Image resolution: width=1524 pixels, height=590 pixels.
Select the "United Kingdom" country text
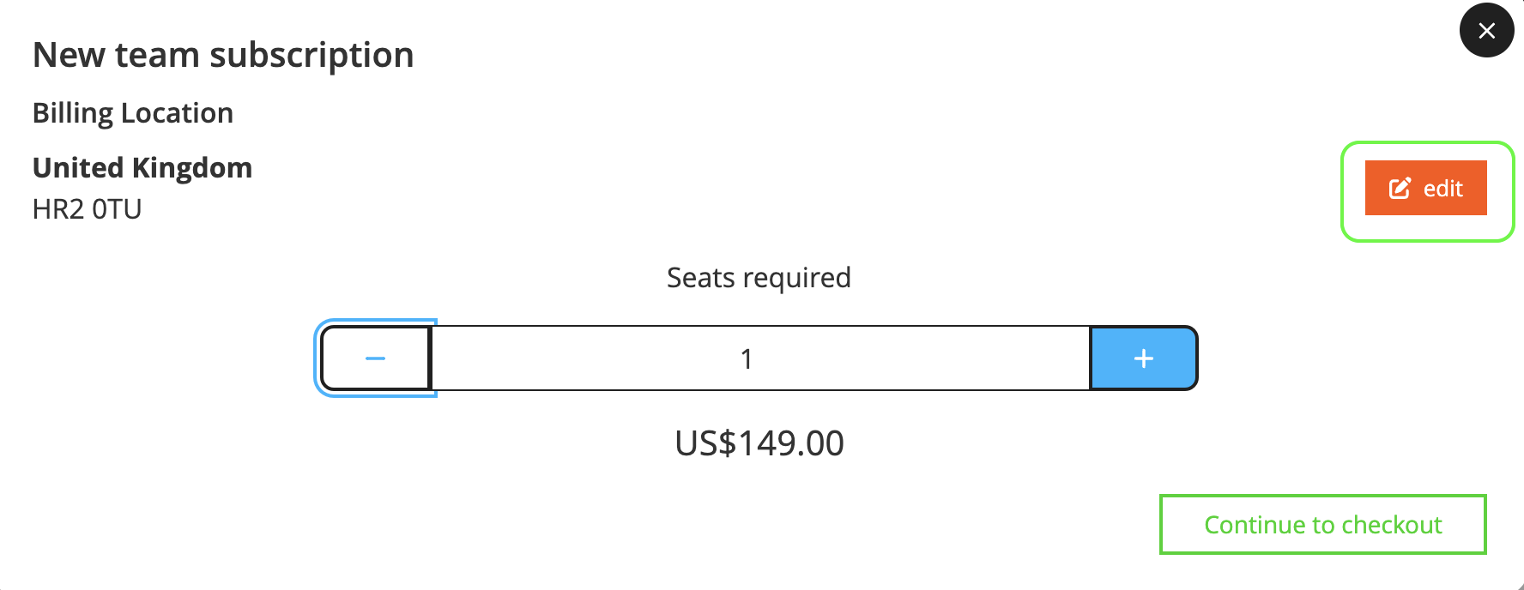tap(142, 168)
